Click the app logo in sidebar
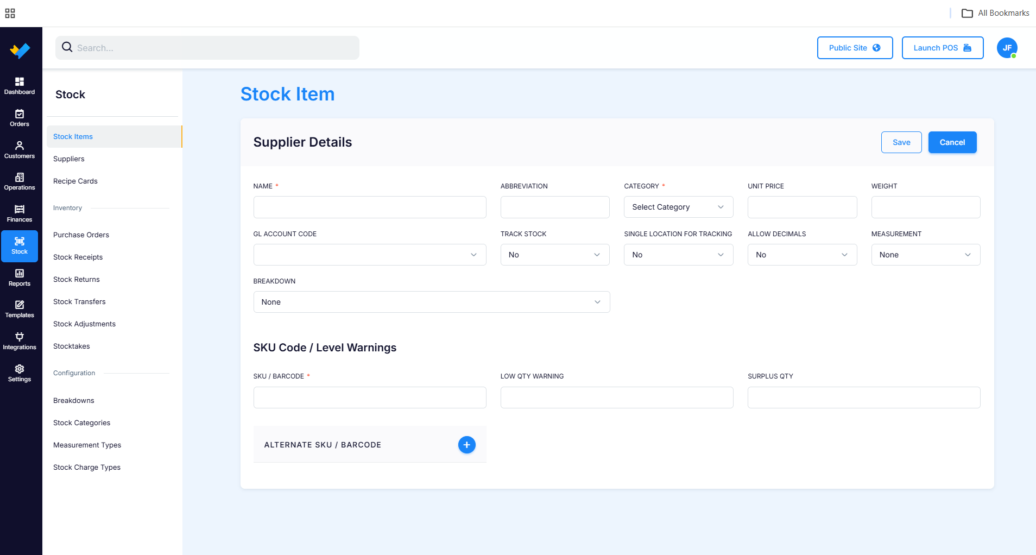The image size is (1036, 555). 20,51
